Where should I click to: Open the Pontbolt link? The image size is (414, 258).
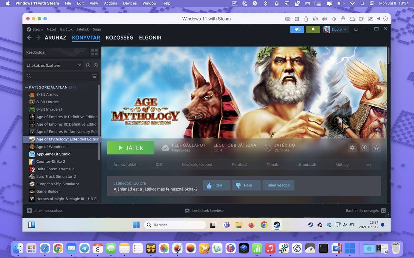(239, 164)
